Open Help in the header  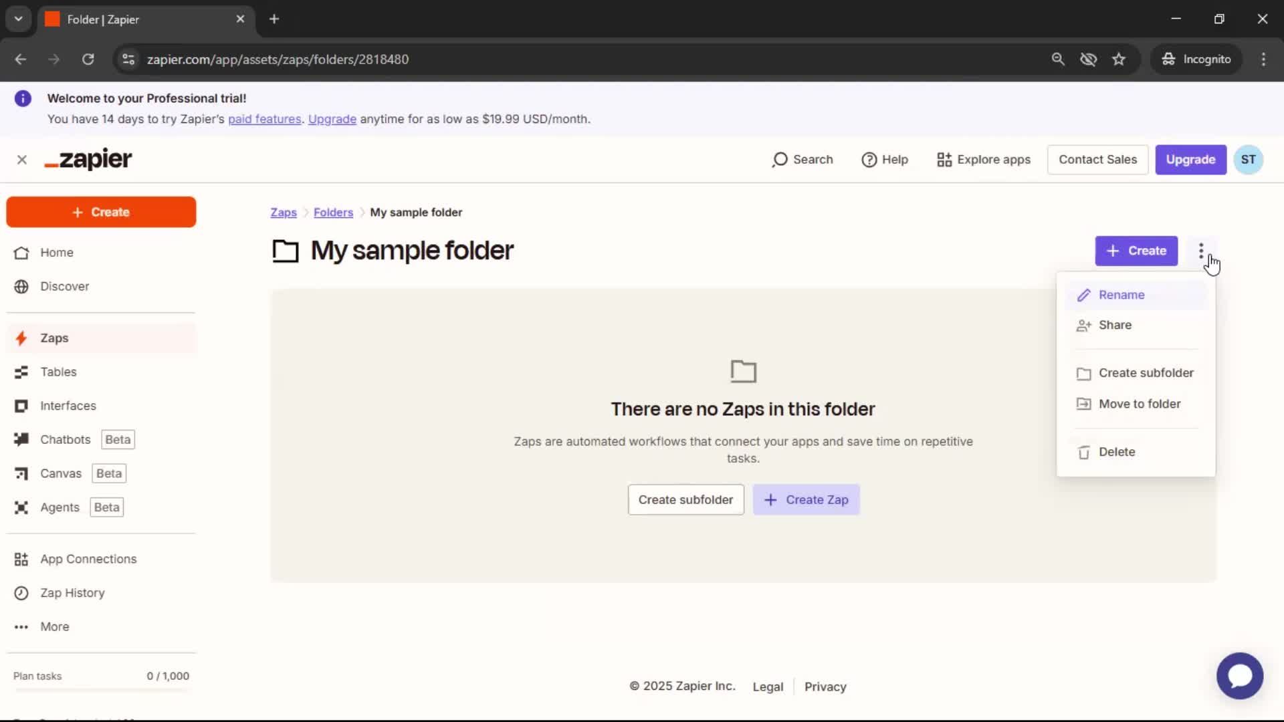(x=885, y=160)
